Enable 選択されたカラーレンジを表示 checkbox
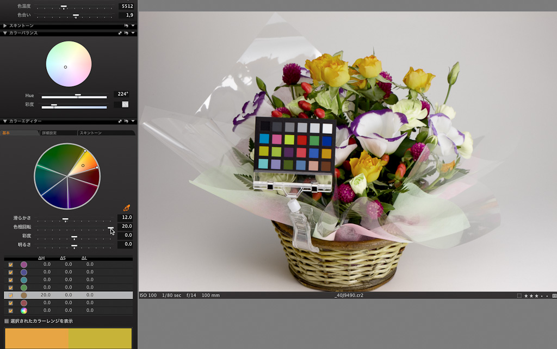This screenshot has width=557, height=349. pos(7,321)
